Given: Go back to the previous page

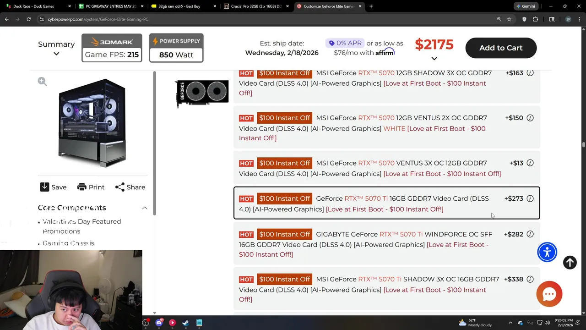Looking at the screenshot, I should tap(7, 19).
